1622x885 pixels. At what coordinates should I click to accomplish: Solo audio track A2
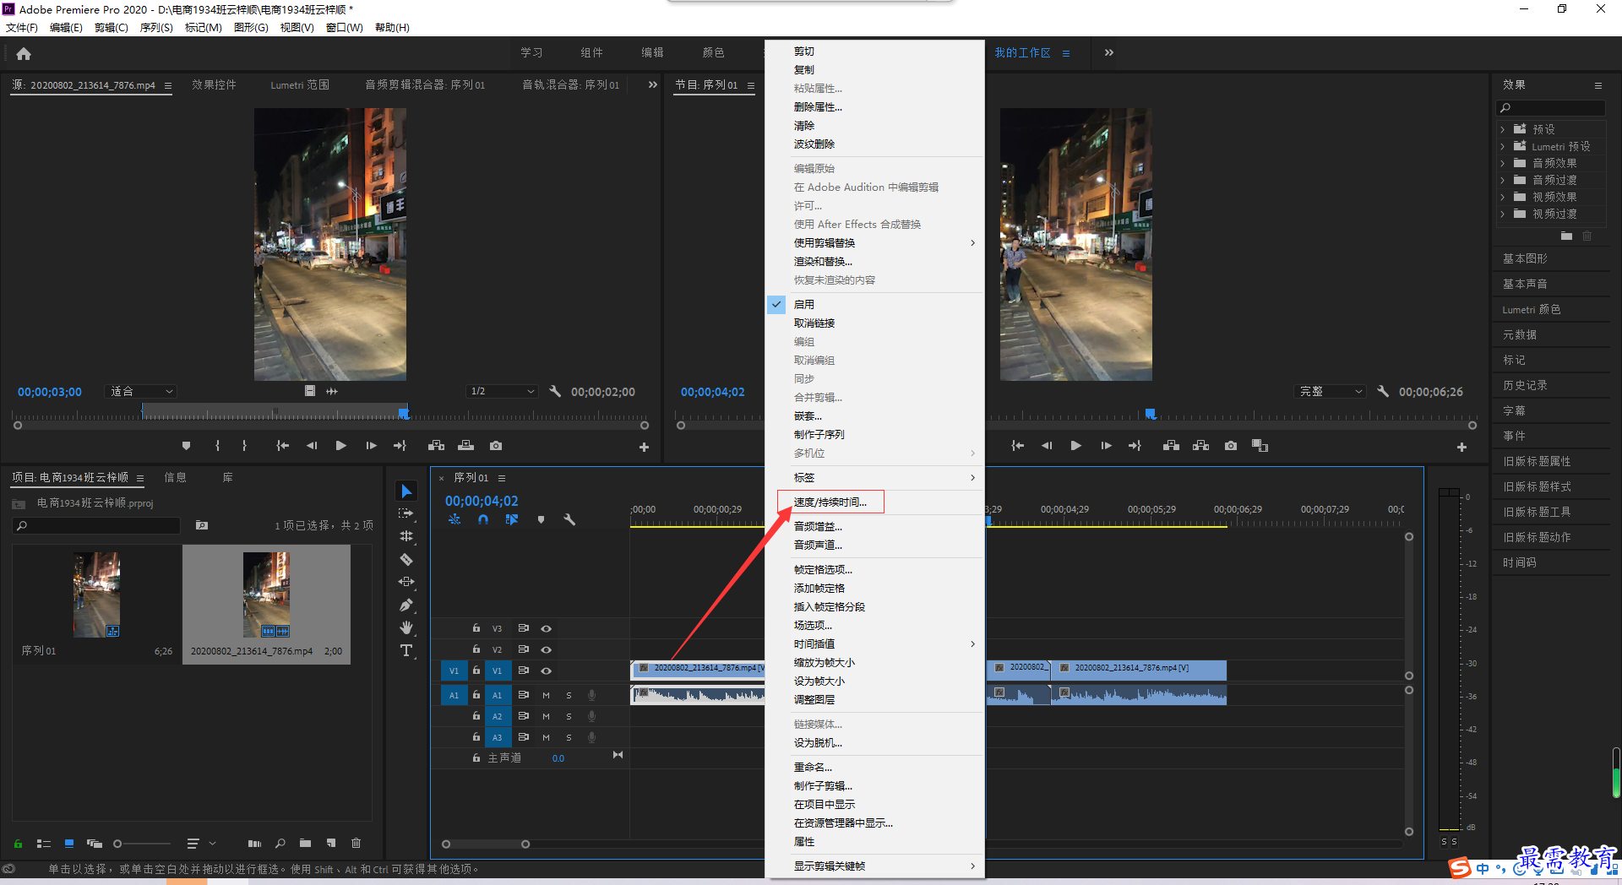[569, 716]
